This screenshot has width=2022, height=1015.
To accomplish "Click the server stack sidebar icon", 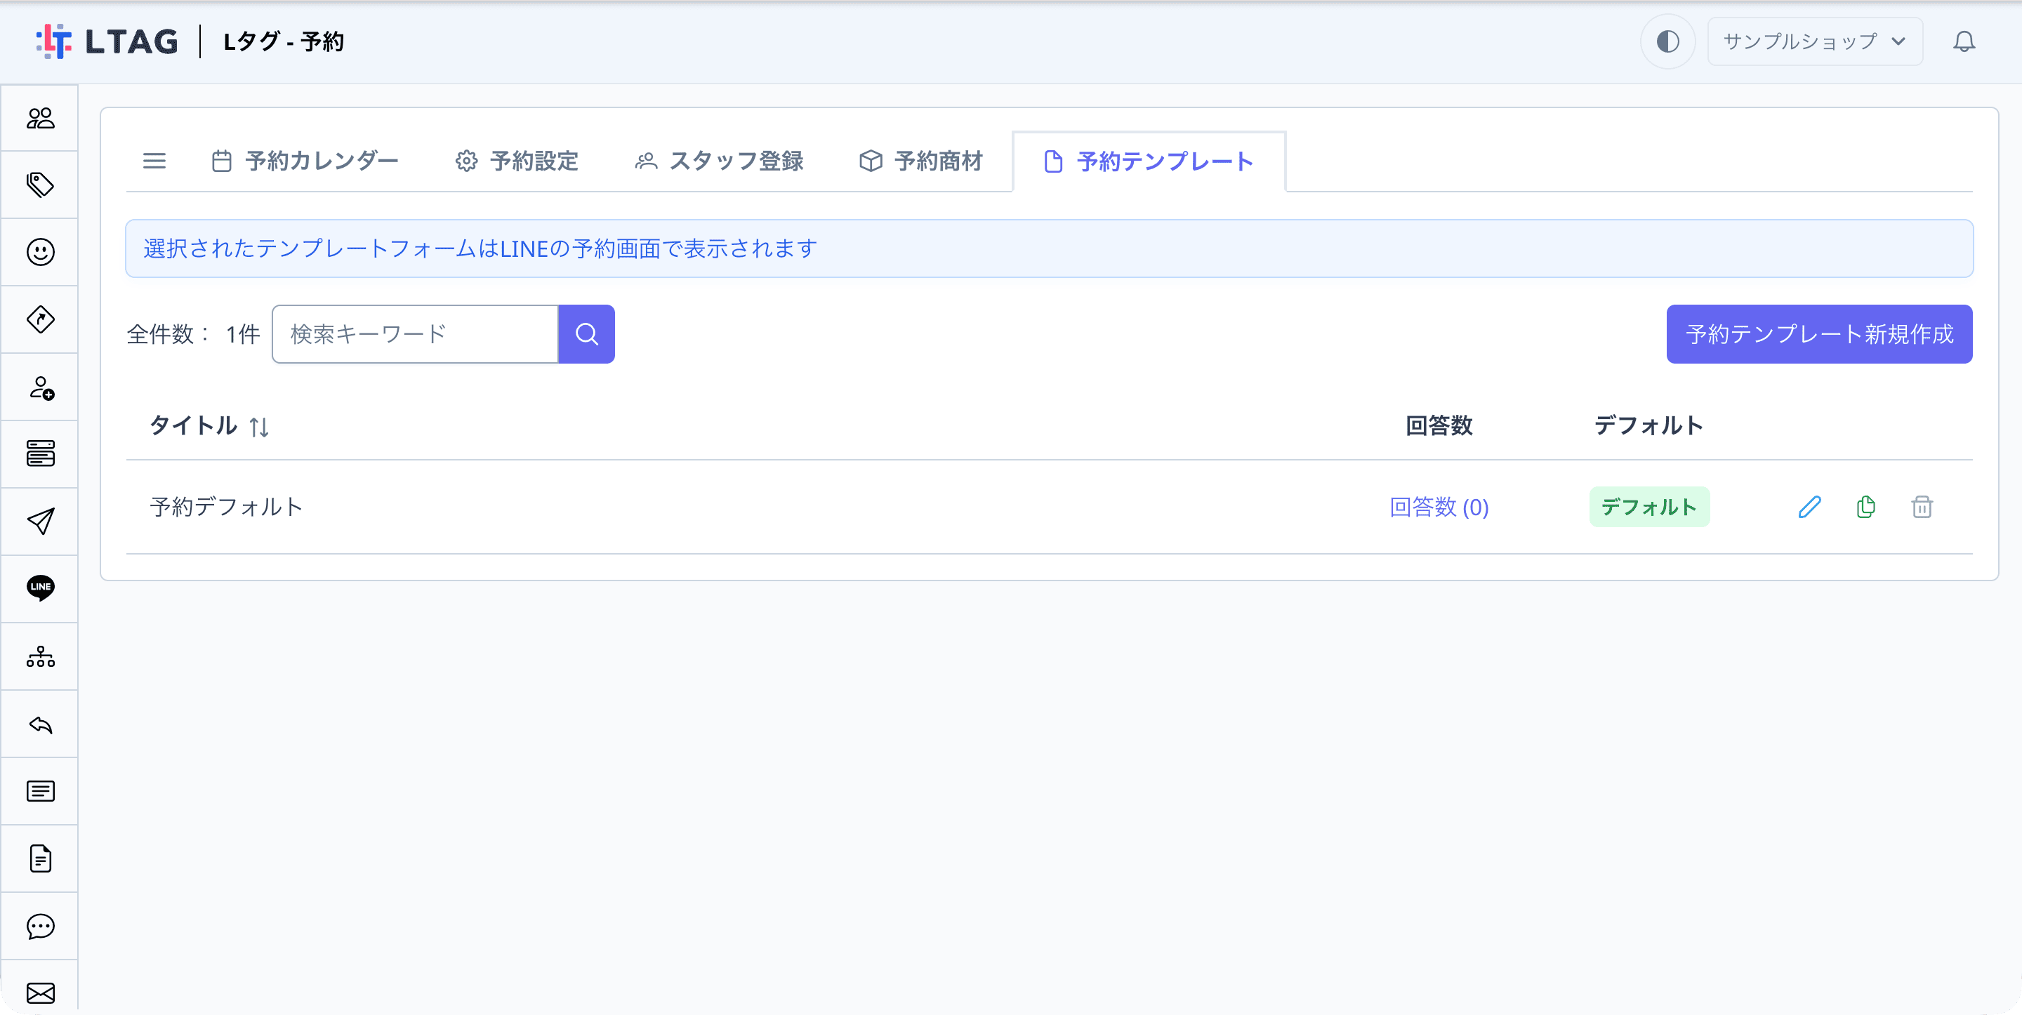I will [40, 453].
